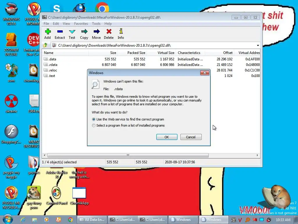Click the scroll right arrow

pyautogui.click(x=257, y=155)
